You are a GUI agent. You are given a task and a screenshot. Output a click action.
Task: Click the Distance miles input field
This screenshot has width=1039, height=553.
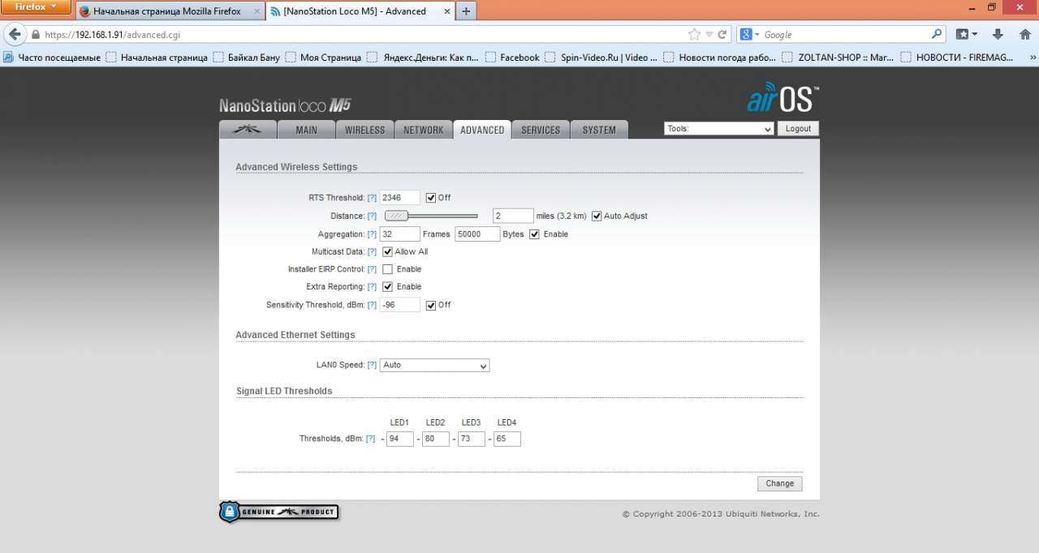pos(513,216)
